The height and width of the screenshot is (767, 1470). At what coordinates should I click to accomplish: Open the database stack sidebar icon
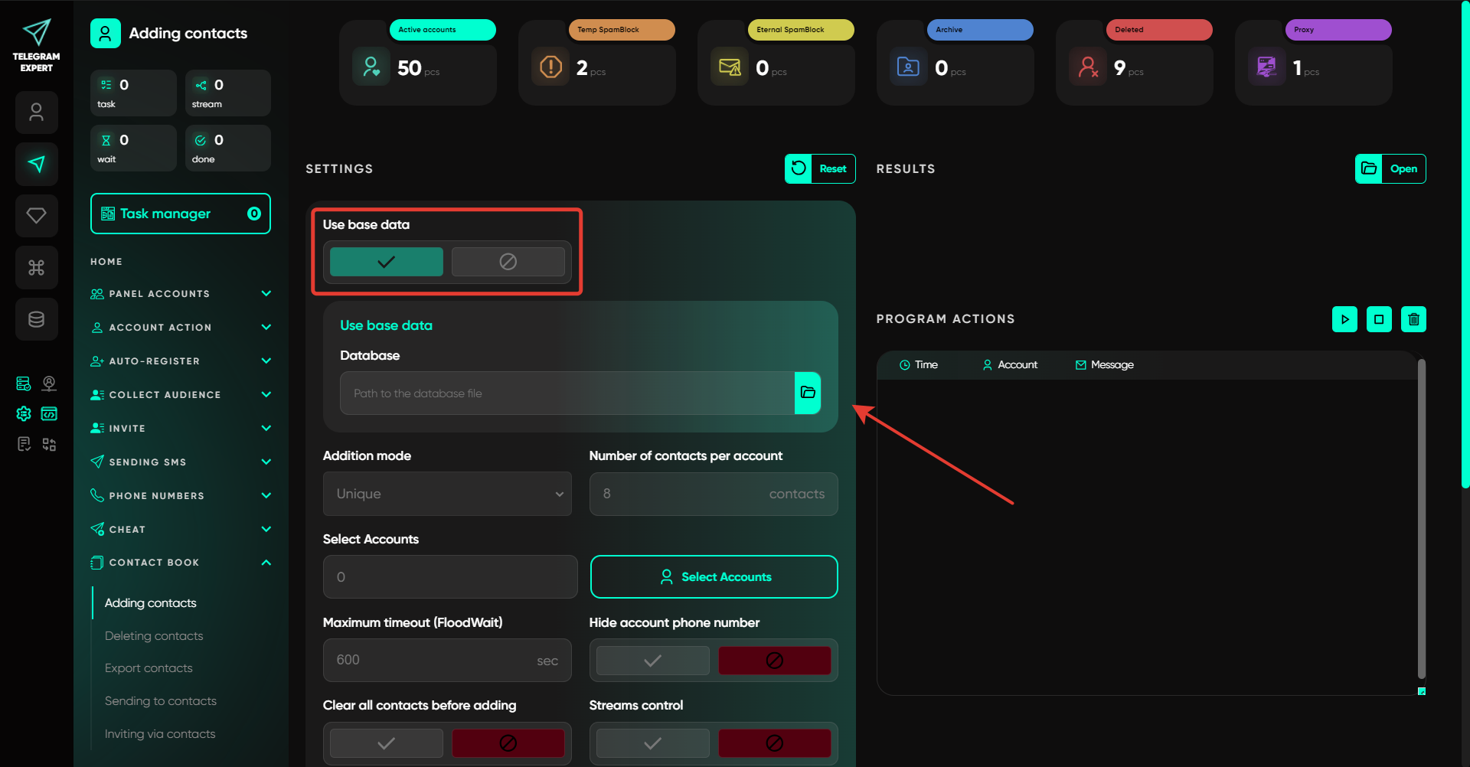pos(36,319)
